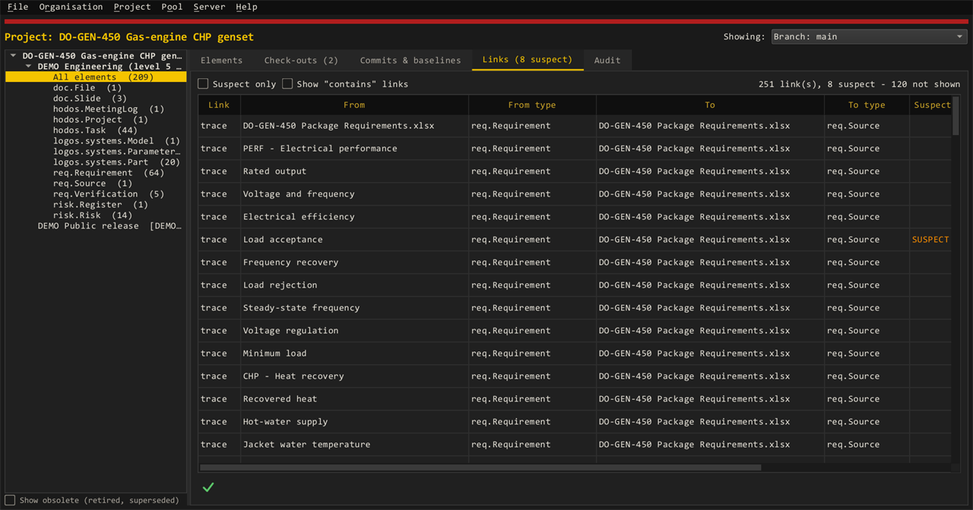Select DEMO Public release tree item
The width and height of the screenshot is (973, 510).
[110, 225]
